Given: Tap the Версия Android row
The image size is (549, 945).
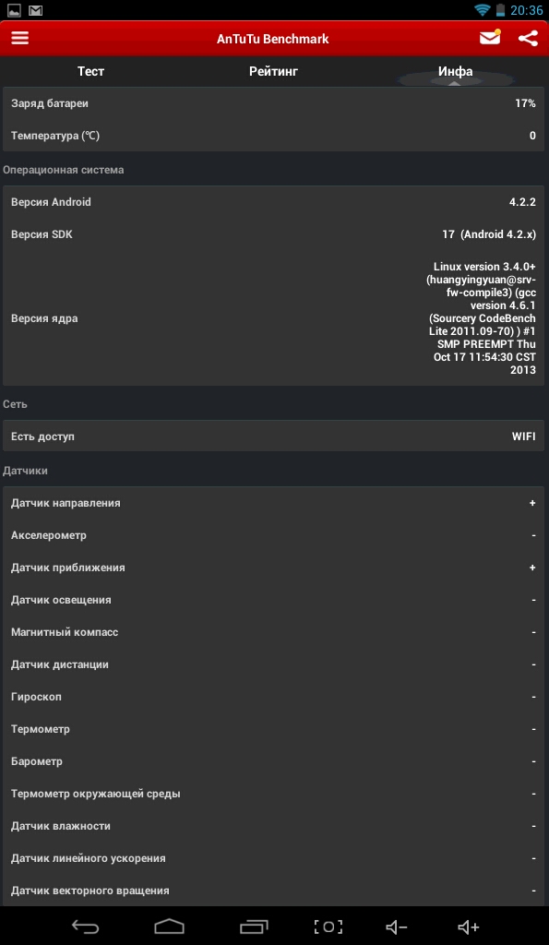Looking at the screenshot, I should pos(274,202).
